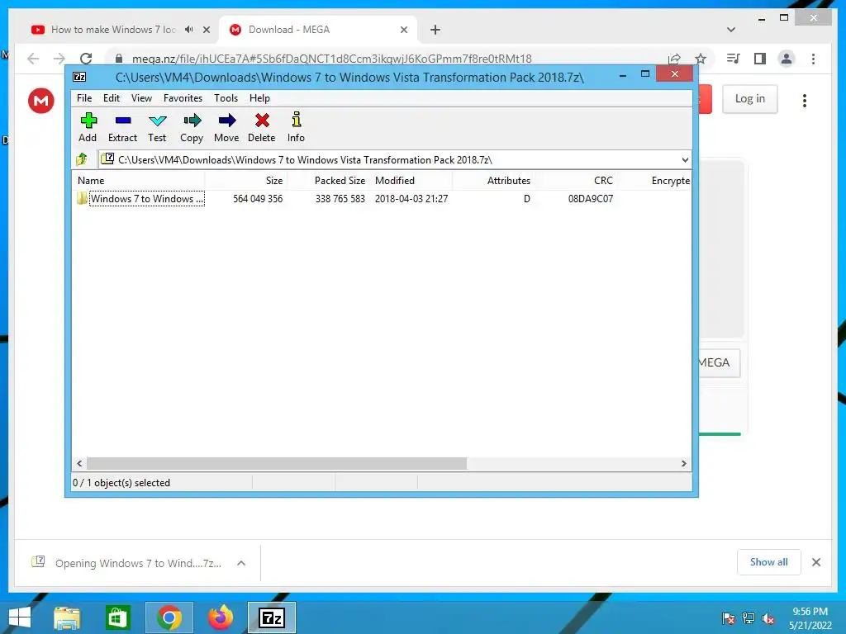Sort by Modified column header
This screenshot has height=634, width=846.
[x=411, y=181]
